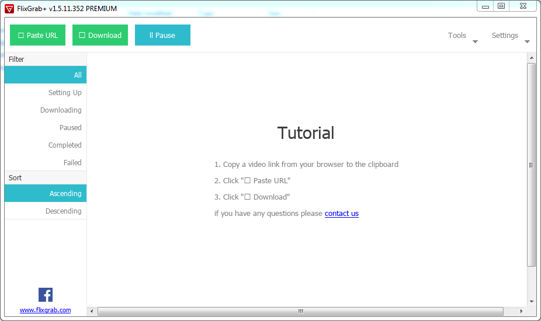
Task: Open the Facebook icon link
Action: tap(46, 295)
